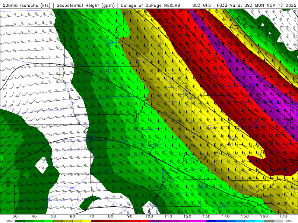
Task: Click the cyan swatch in the color bar
Action: pos(259,221)
